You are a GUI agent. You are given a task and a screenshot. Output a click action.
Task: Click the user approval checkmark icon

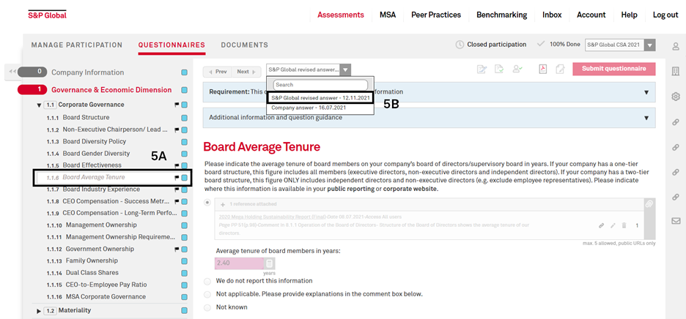518,69
